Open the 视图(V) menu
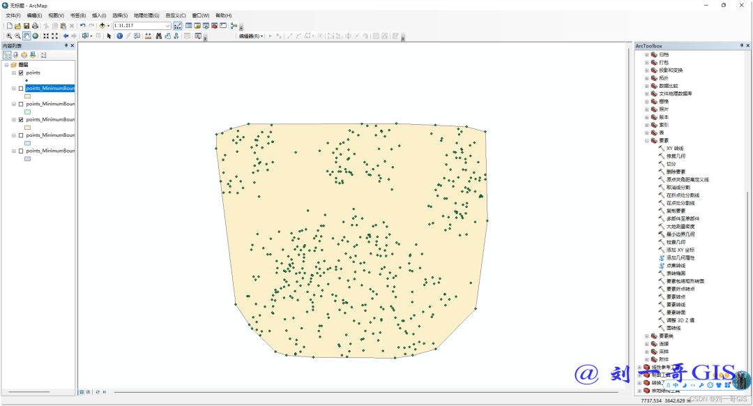 [x=56, y=15]
